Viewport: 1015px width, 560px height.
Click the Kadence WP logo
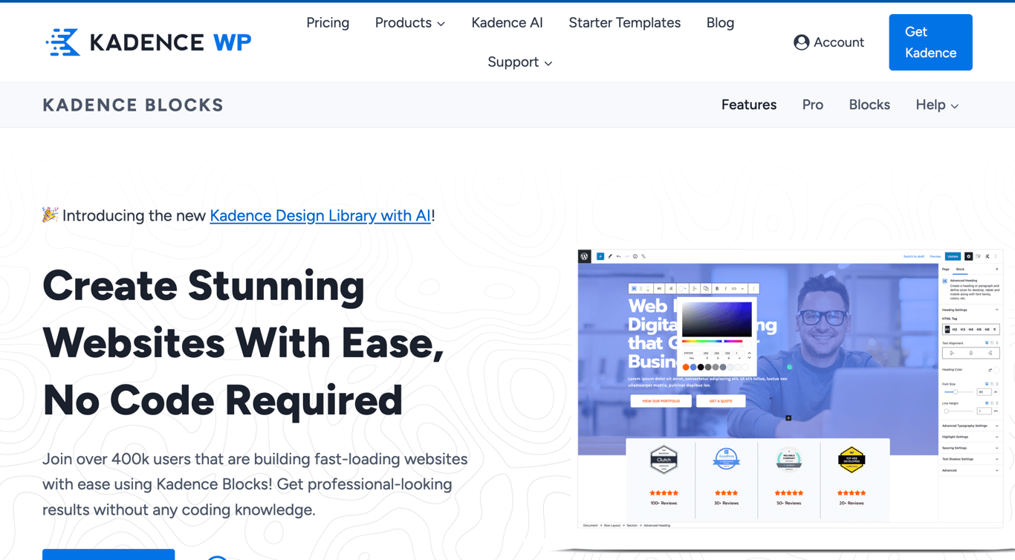click(x=148, y=42)
